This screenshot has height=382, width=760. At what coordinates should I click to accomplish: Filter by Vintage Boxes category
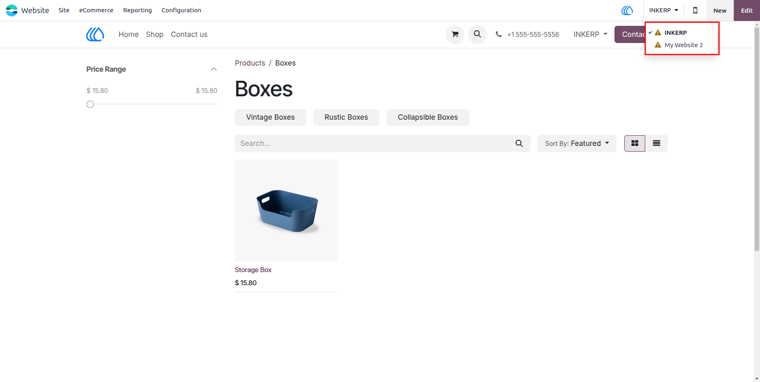click(271, 117)
